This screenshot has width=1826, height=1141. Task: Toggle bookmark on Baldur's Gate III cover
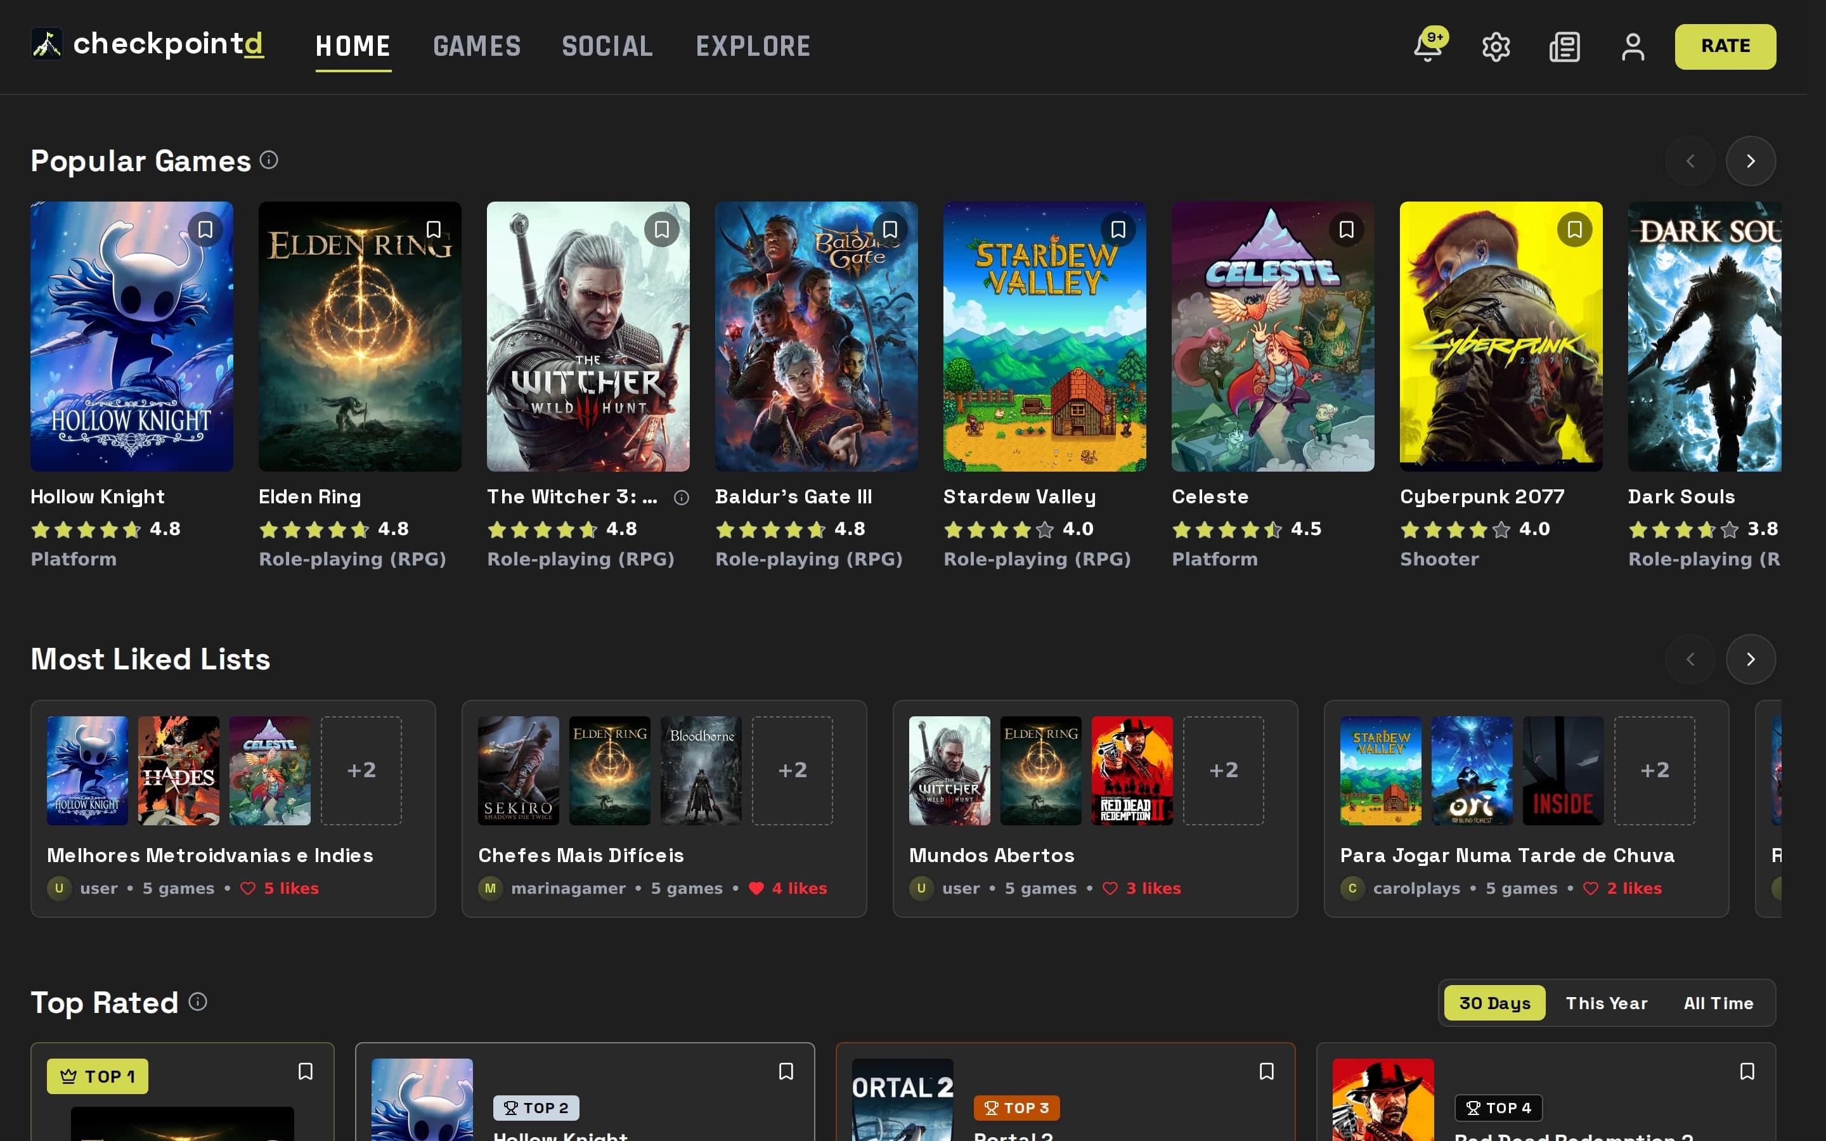click(890, 229)
